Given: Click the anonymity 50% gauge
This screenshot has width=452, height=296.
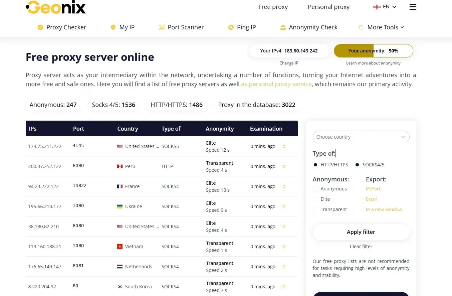Looking at the screenshot, I should pyautogui.click(x=373, y=51).
